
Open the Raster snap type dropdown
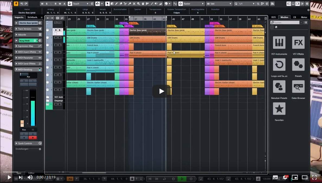pyautogui.click(x=194, y=4)
